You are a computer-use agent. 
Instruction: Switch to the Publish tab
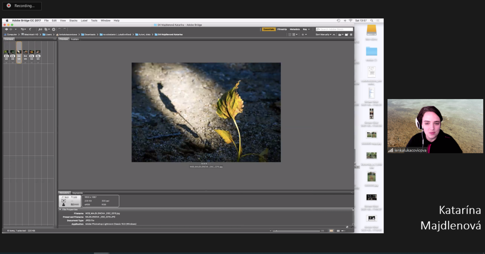pos(75,39)
